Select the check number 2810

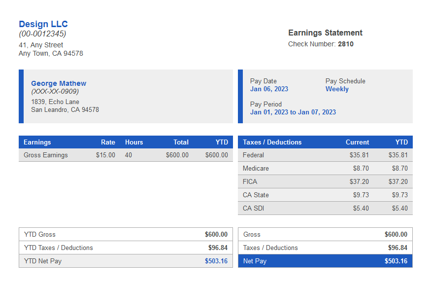point(345,44)
